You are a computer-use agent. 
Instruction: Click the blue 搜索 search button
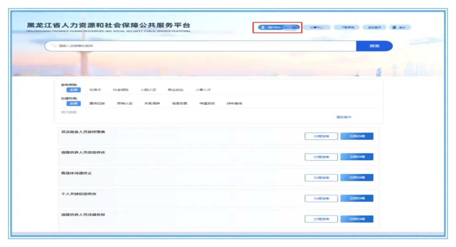coord(374,46)
